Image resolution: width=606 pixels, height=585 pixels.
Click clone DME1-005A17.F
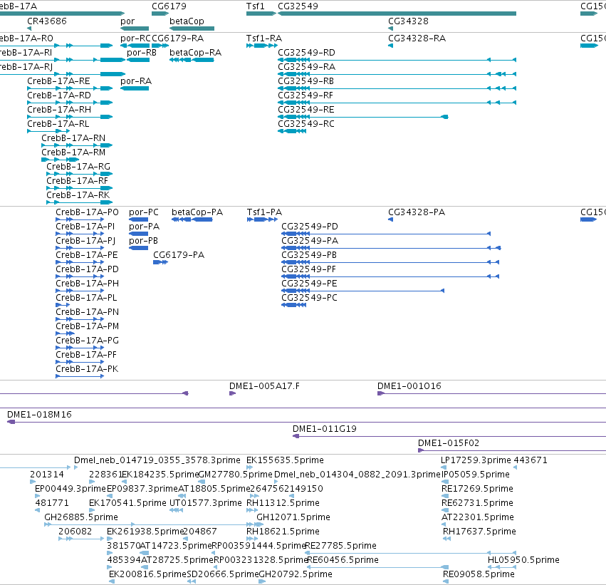coord(264,386)
